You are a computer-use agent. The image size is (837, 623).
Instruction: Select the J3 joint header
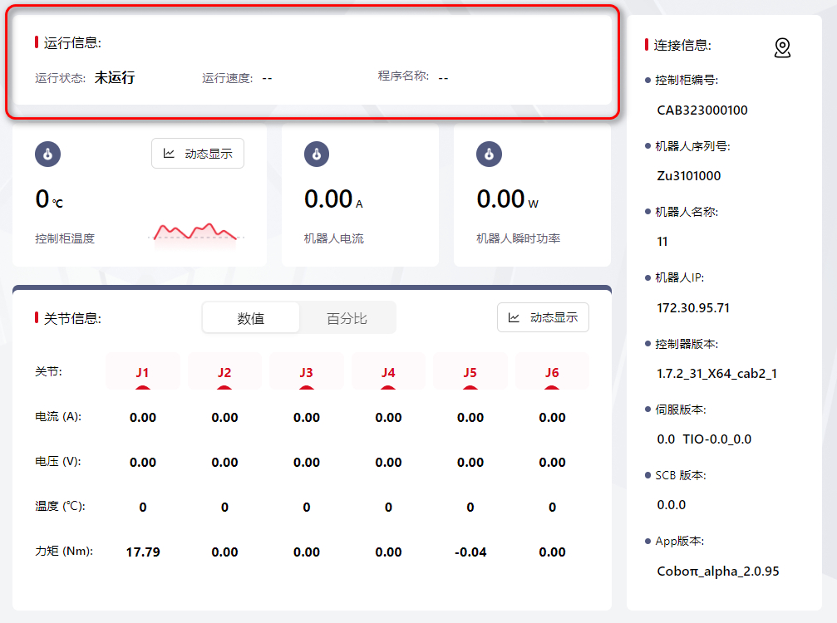307,371
